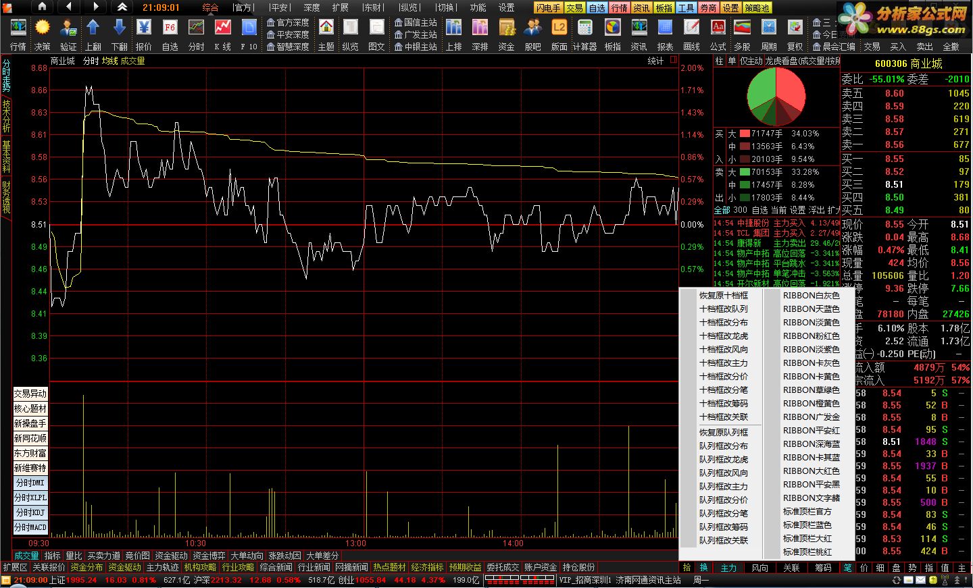This screenshot has height=588, width=973.
Task: Select the 财务透视 vertical side tab
Action: coord(6,197)
